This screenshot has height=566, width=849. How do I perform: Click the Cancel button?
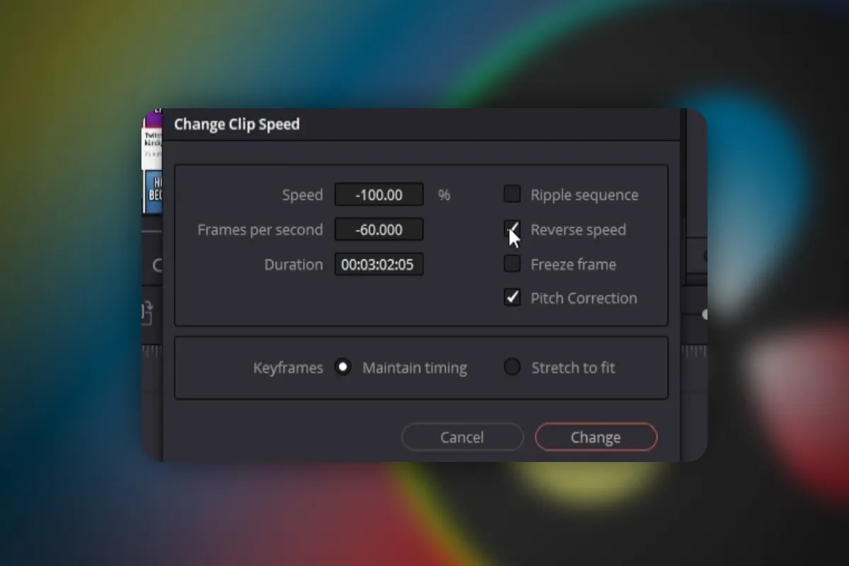tap(462, 437)
